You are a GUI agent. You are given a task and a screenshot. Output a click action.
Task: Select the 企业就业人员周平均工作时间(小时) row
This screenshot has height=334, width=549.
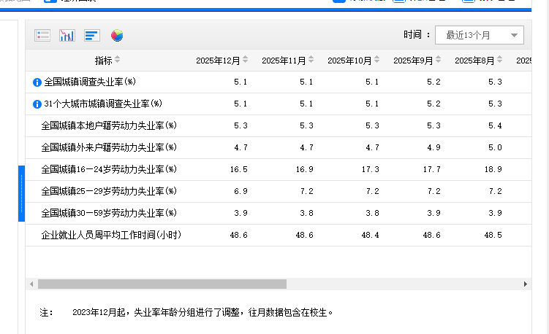click(x=279, y=235)
